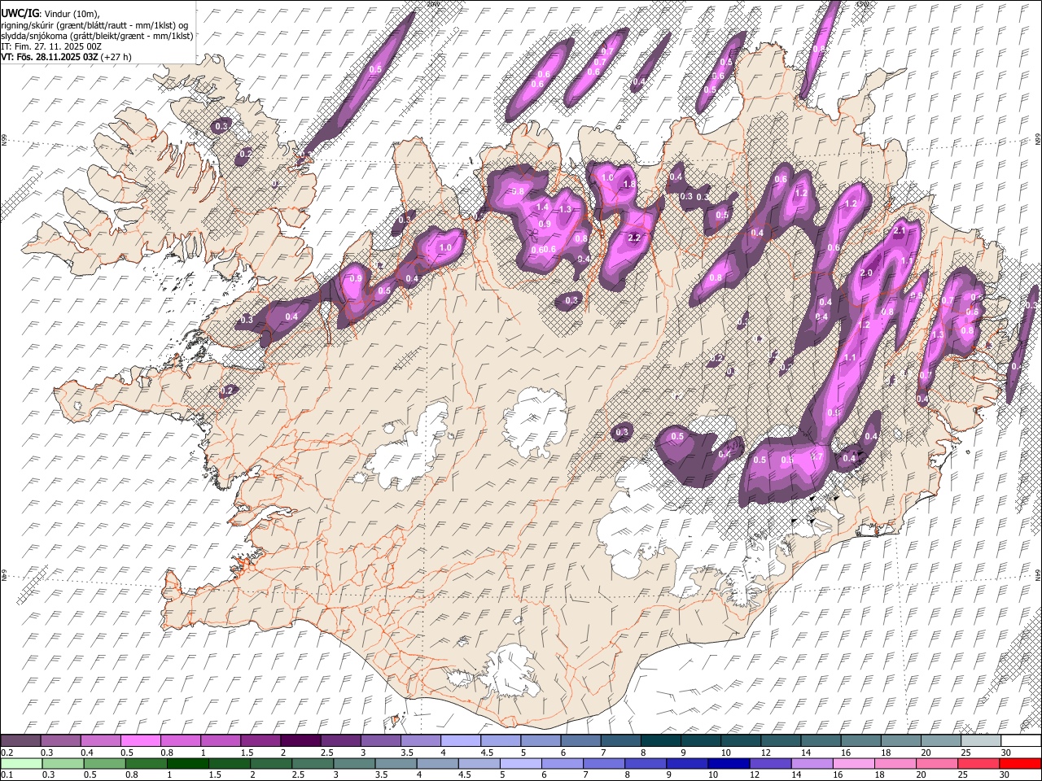Select the bright red lower swatch after 30
1042x781 pixels.
1021,763
